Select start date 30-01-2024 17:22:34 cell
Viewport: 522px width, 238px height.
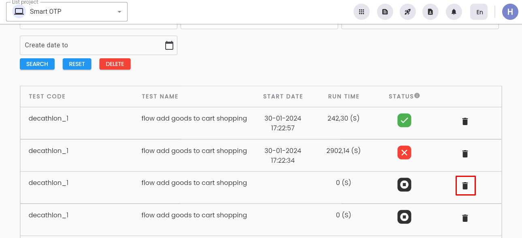283,155
